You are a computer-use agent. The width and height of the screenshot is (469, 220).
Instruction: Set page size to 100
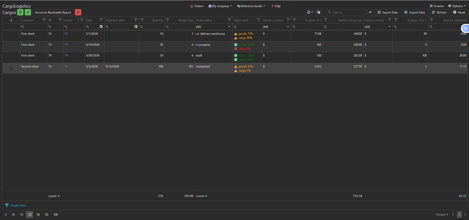tap(56, 214)
